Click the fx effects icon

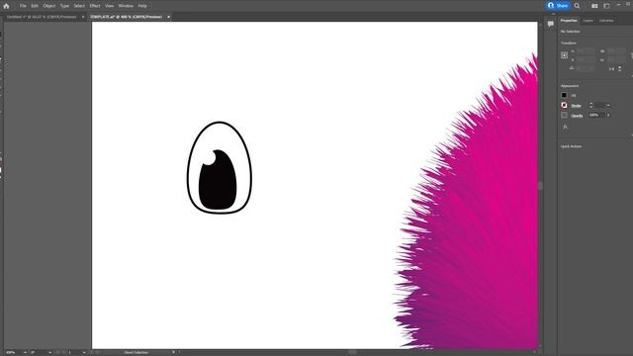[565, 127]
